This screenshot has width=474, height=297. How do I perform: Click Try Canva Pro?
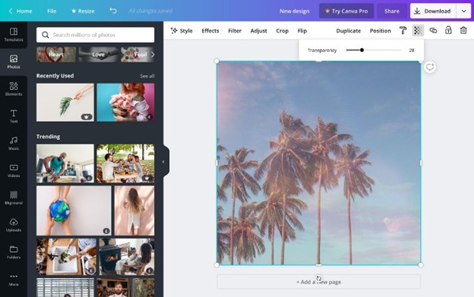pos(347,11)
